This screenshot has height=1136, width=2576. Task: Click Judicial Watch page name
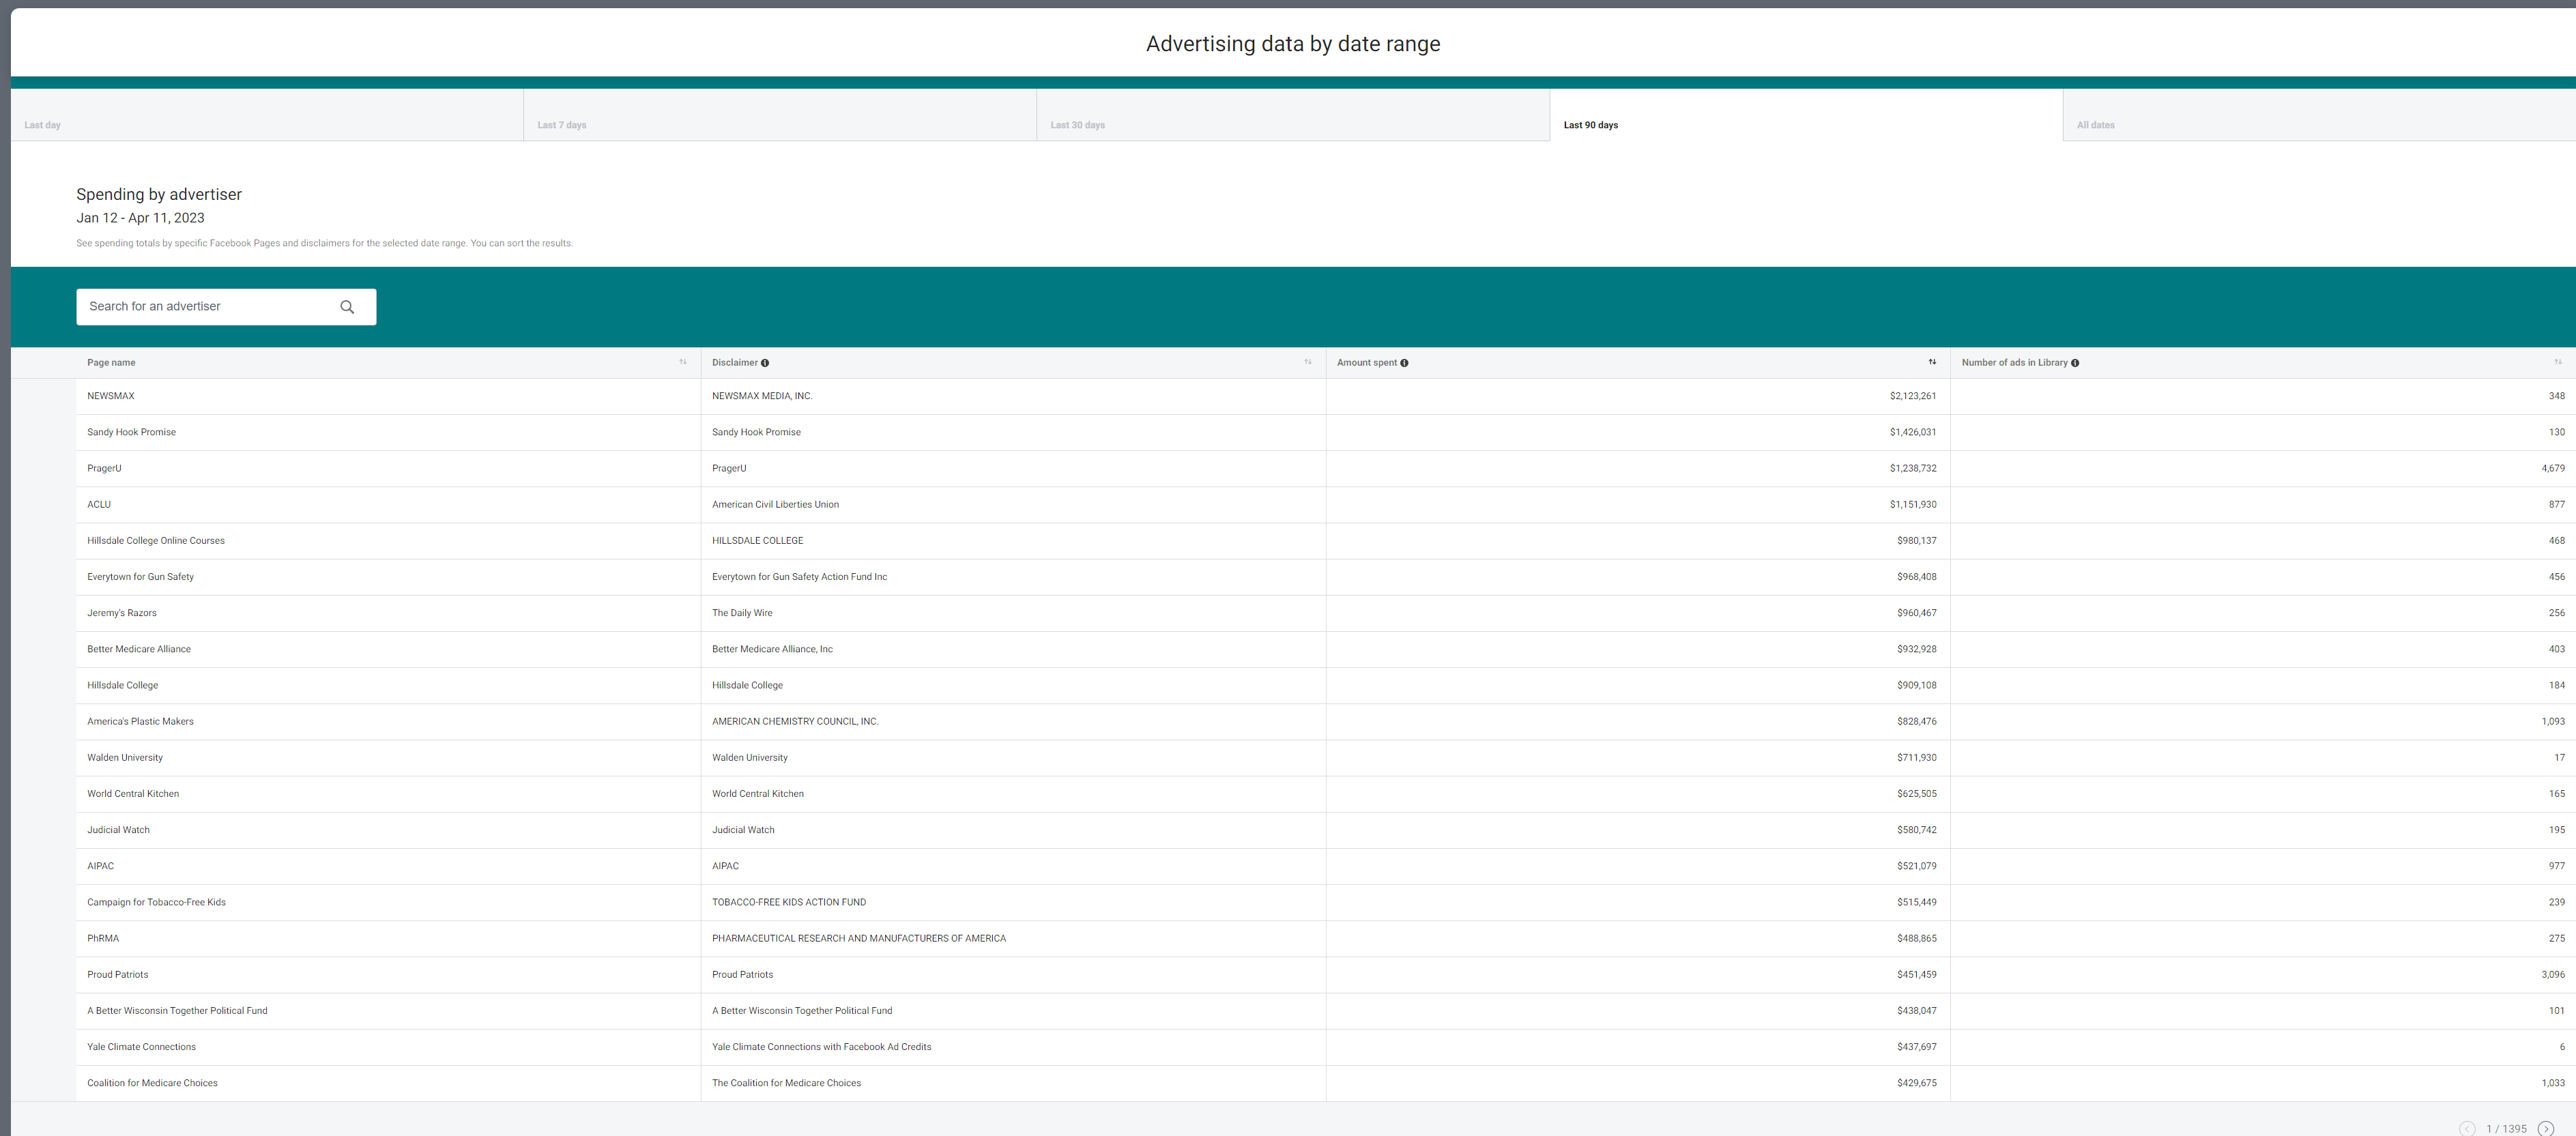point(118,830)
